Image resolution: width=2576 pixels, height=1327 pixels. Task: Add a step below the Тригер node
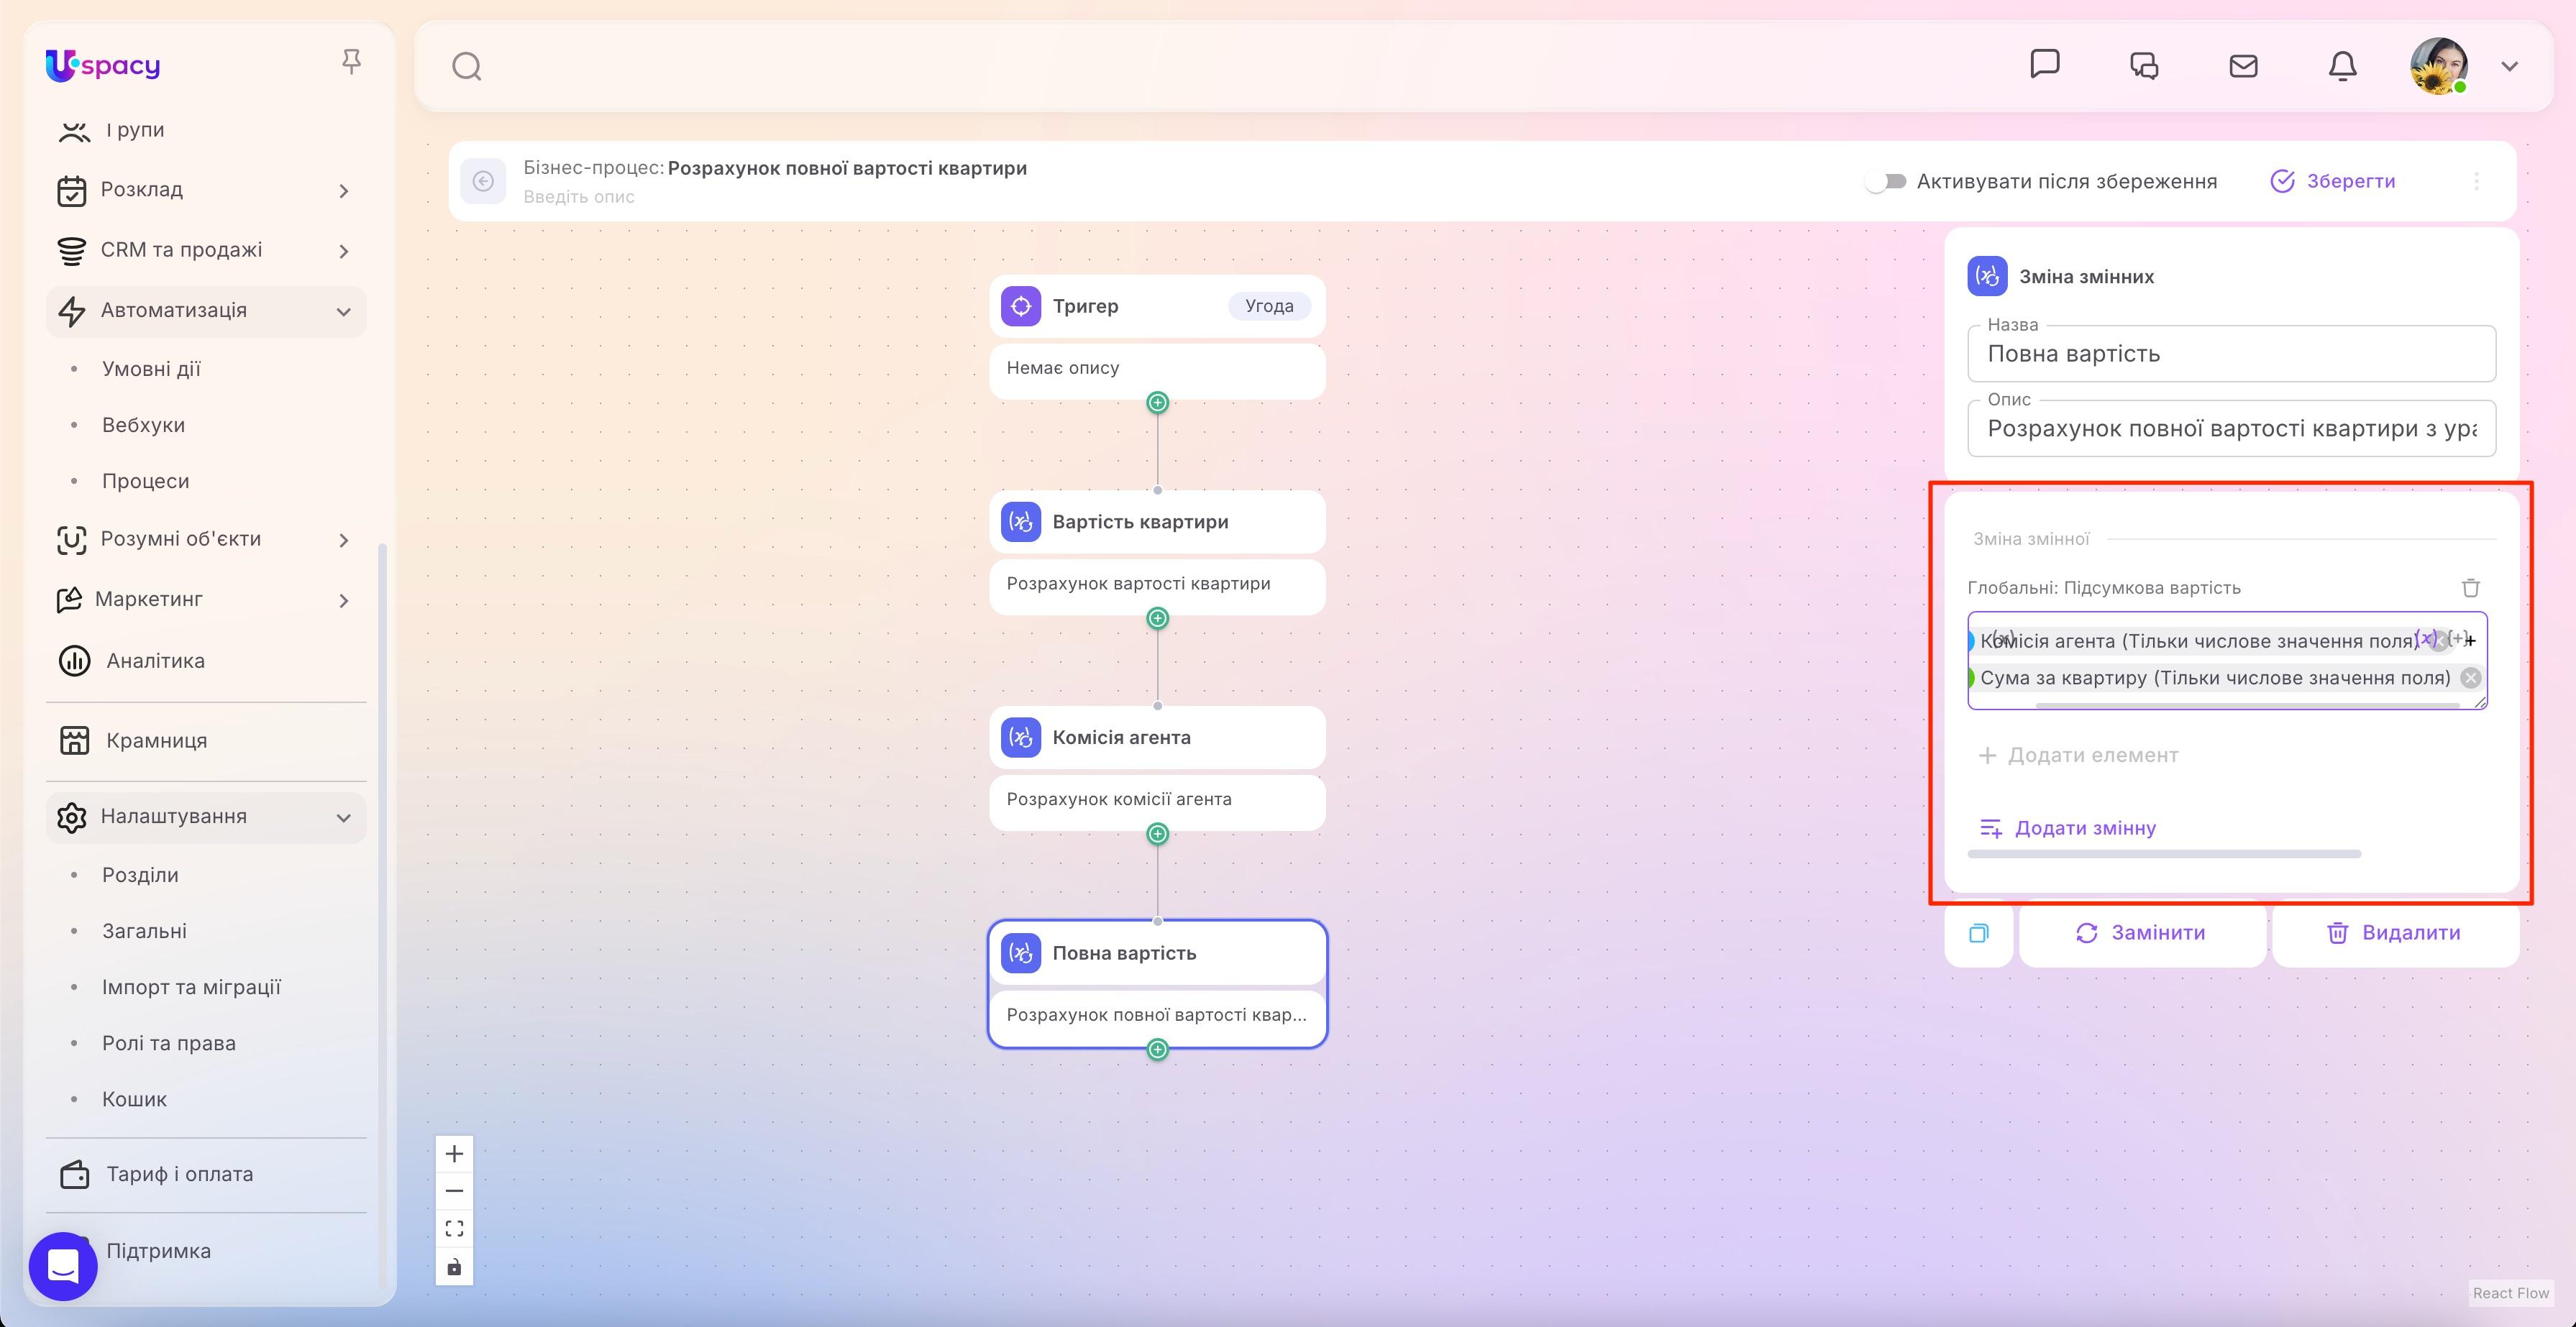[x=1157, y=403]
